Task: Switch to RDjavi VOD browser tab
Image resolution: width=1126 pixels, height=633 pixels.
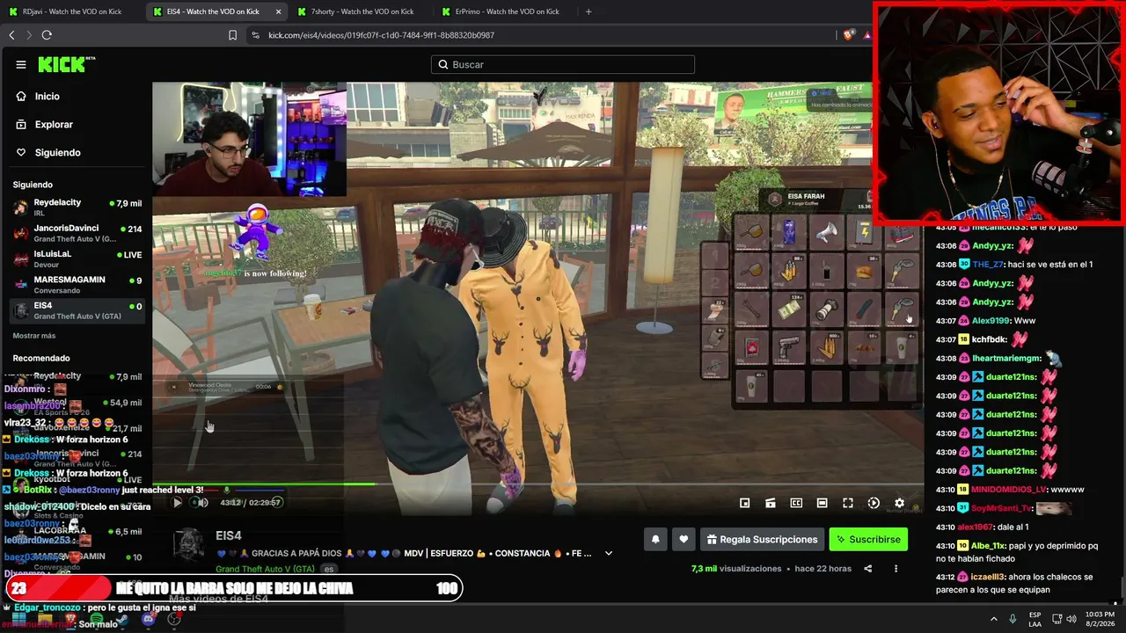Action: [72, 11]
